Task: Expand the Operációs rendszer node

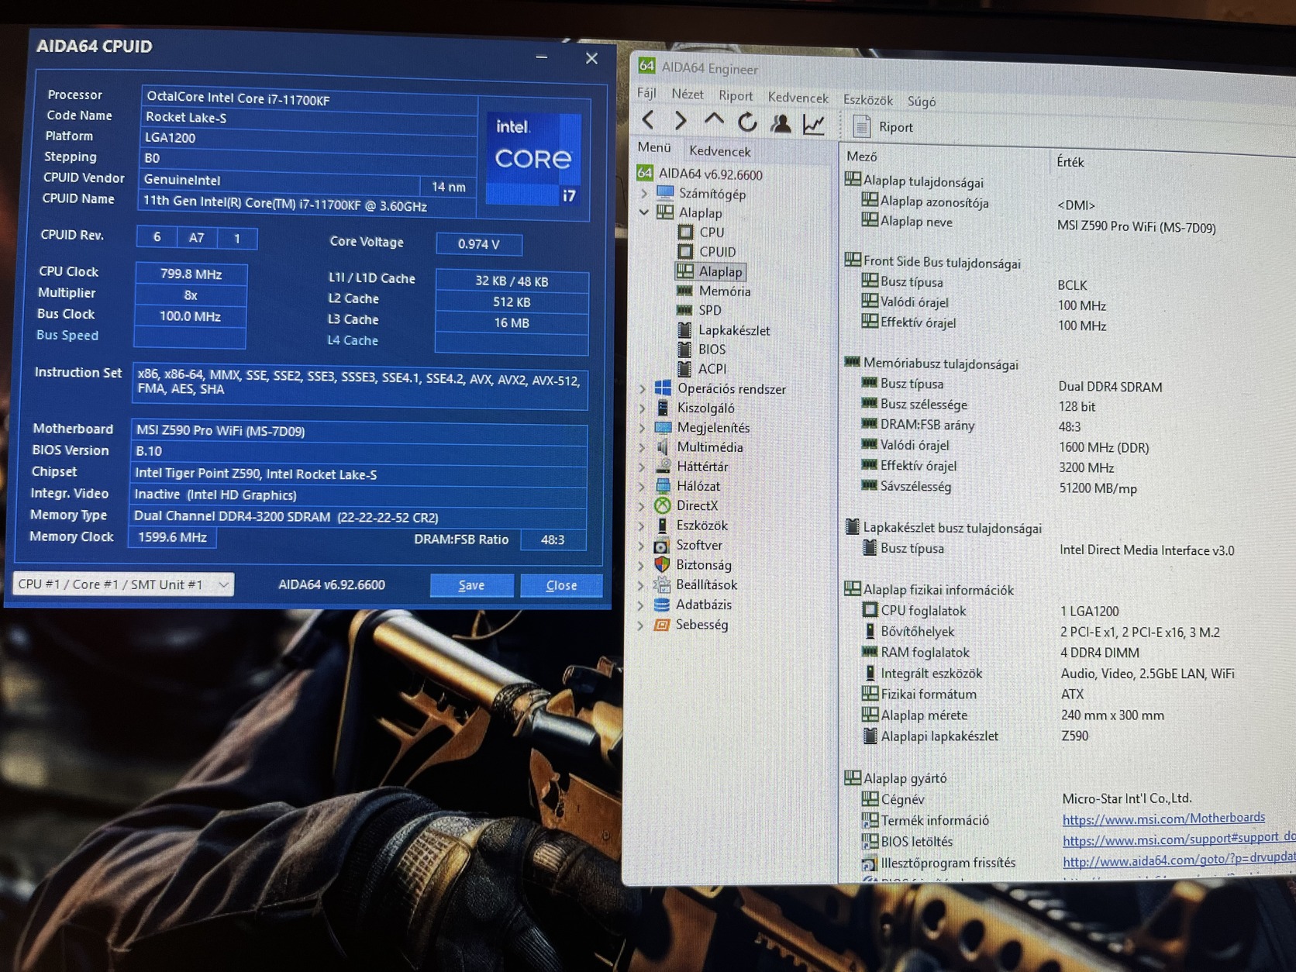Action: click(x=643, y=388)
